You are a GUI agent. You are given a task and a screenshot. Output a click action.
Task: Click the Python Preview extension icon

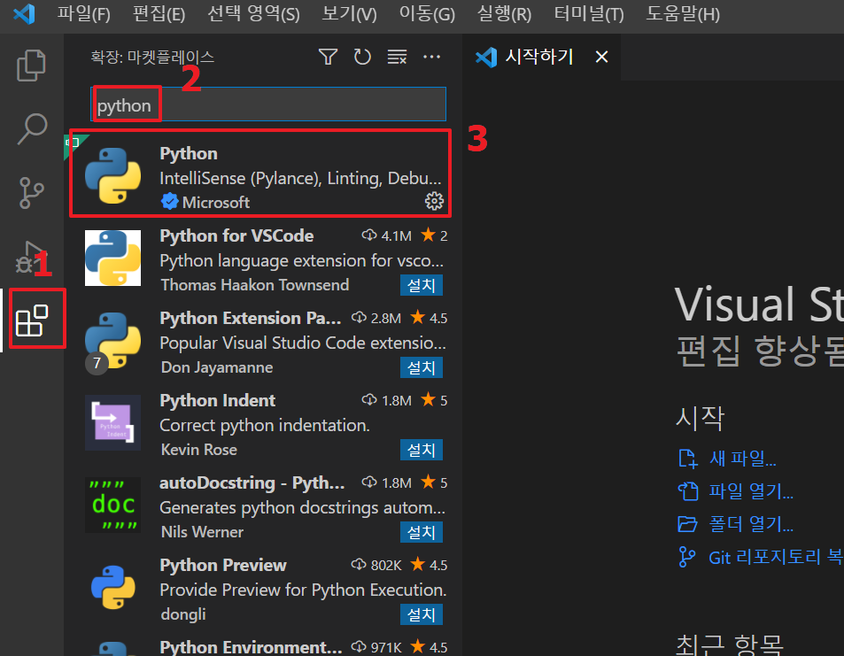click(113, 587)
